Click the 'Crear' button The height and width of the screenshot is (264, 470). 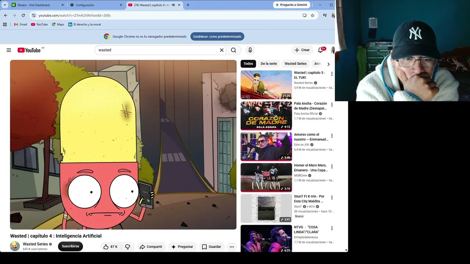[x=302, y=50]
